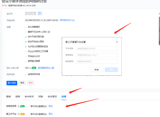
Task: Click the x icon beside 开启会议水印
Action: [x=26, y=56]
